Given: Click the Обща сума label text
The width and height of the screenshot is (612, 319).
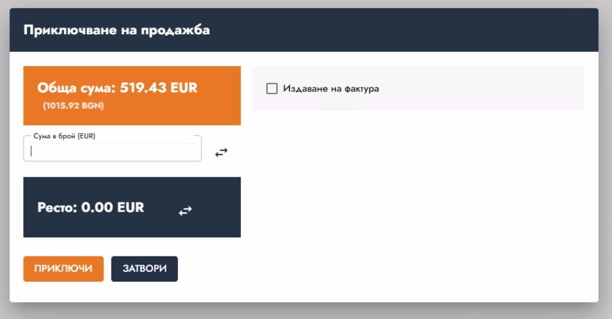Looking at the screenshot, I should (77, 88).
